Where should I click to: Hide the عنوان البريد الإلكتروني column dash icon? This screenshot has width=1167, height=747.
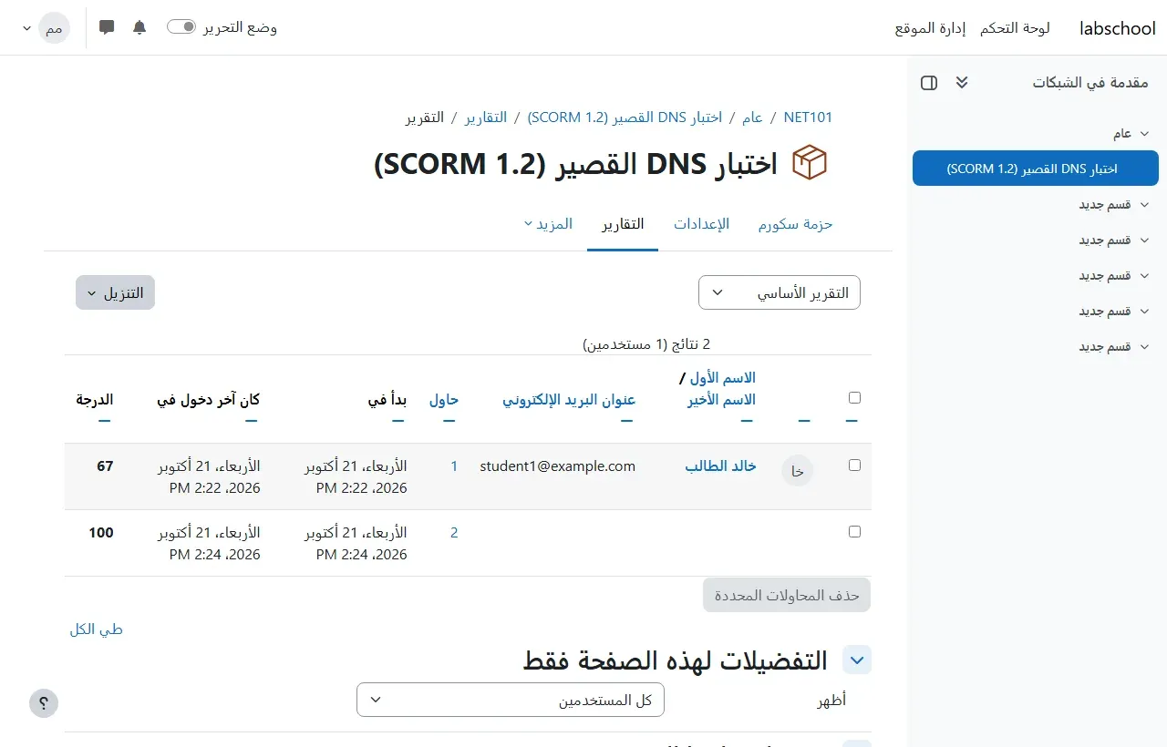pos(627,420)
